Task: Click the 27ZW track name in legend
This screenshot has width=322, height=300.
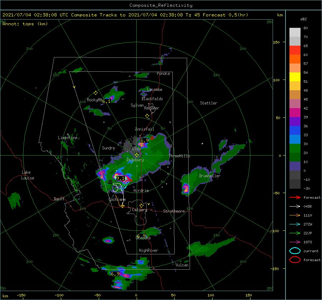Action: [308, 224]
